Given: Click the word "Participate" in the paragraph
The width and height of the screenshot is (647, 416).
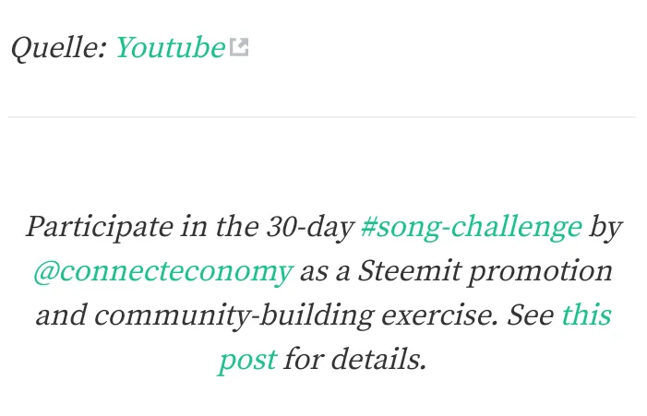Looking at the screenshot, I should 100,227.
